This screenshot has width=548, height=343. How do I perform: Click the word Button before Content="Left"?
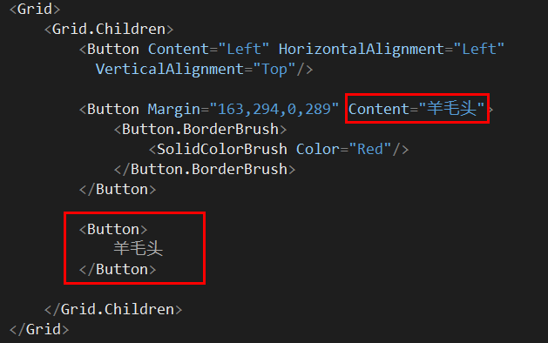tap(113, 49)
